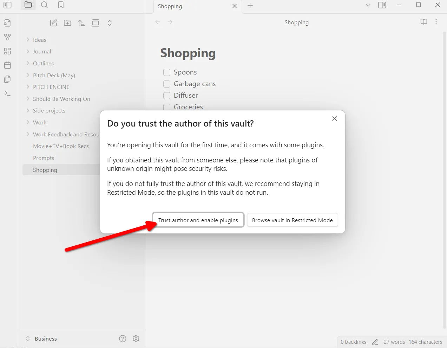This screenshot has width=447, height=348.
Task: Check the Garbage cans checkbox
Action: point(166,84)
